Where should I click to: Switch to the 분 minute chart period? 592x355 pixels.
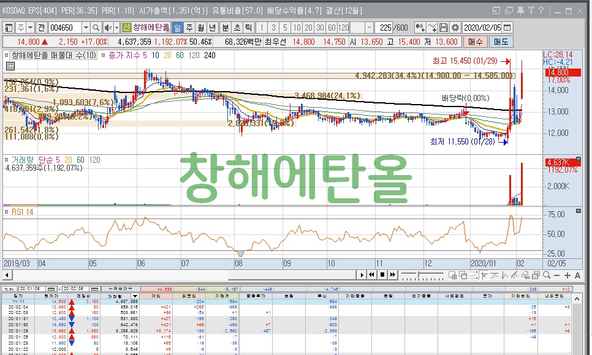[x=226, y=28]
